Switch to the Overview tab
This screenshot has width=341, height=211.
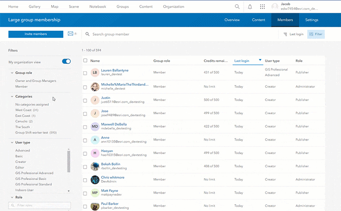click(x=232, y=20)
